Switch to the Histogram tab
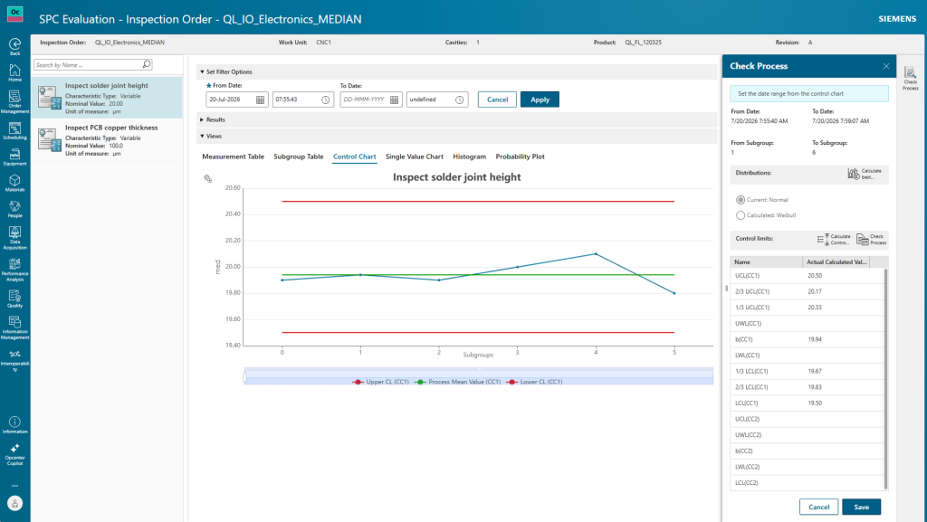Viewport: 927px width, 522px height. tap(470, 157)
